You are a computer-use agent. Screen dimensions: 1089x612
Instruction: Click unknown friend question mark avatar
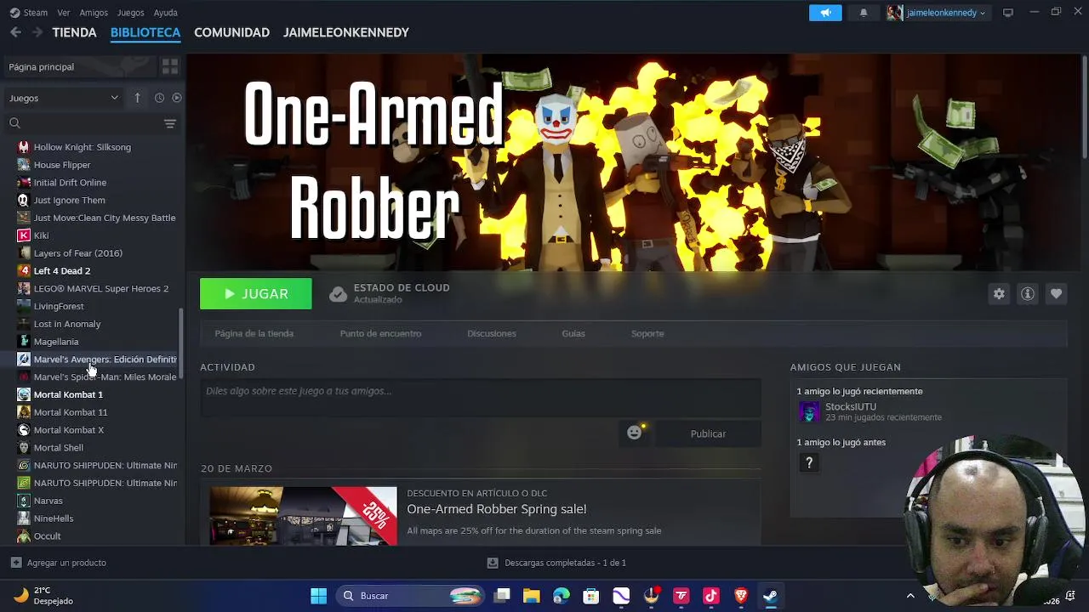point(808,462)
